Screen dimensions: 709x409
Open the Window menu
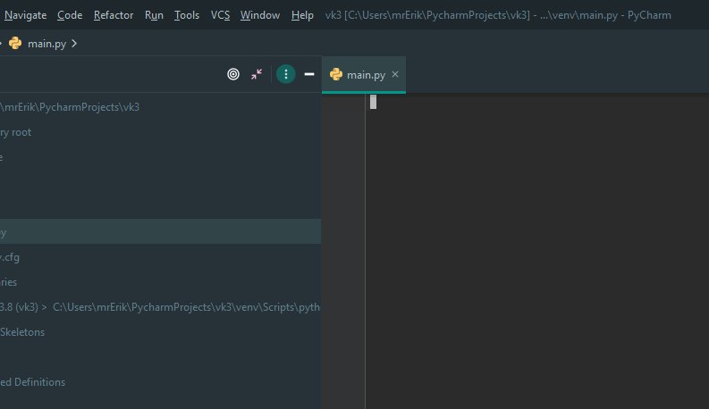[x=260, y=15]
